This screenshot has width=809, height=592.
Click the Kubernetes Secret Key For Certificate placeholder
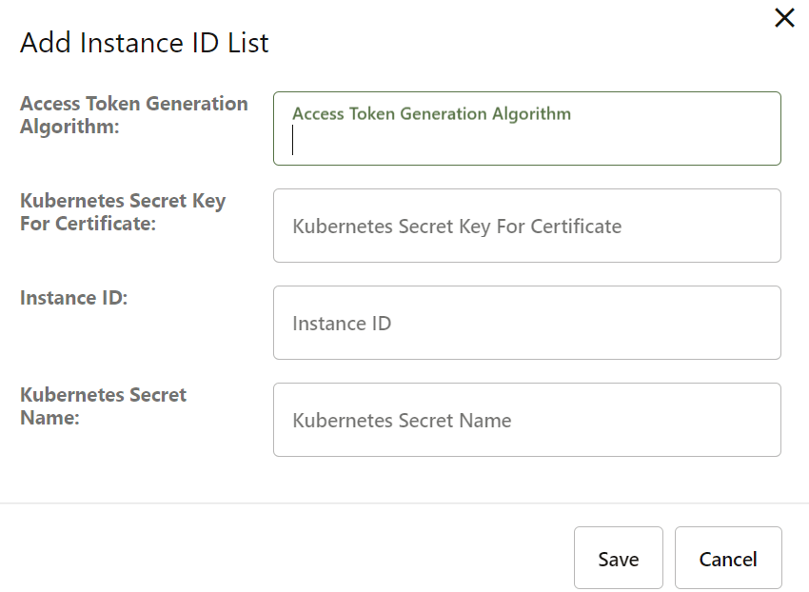tap(456, 226)
